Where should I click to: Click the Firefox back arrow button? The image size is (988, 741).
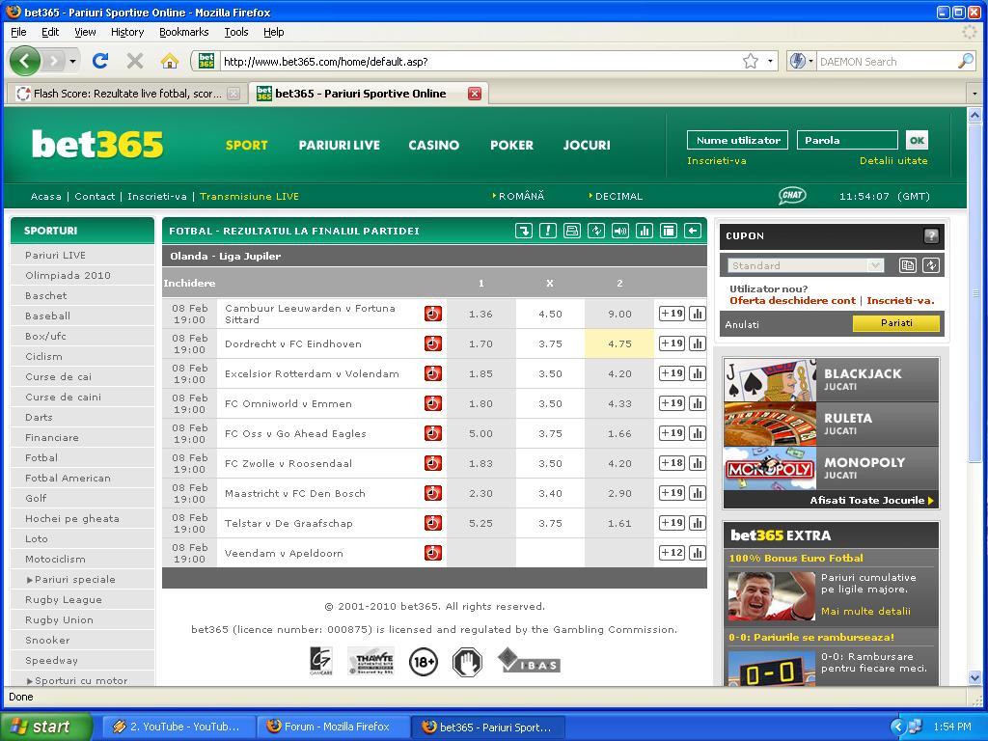click(25, 61)
